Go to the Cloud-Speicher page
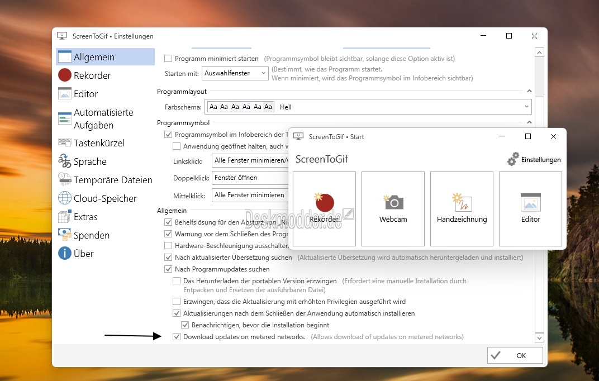This screenshot has width=599, height=381. (x=105, y=198)
